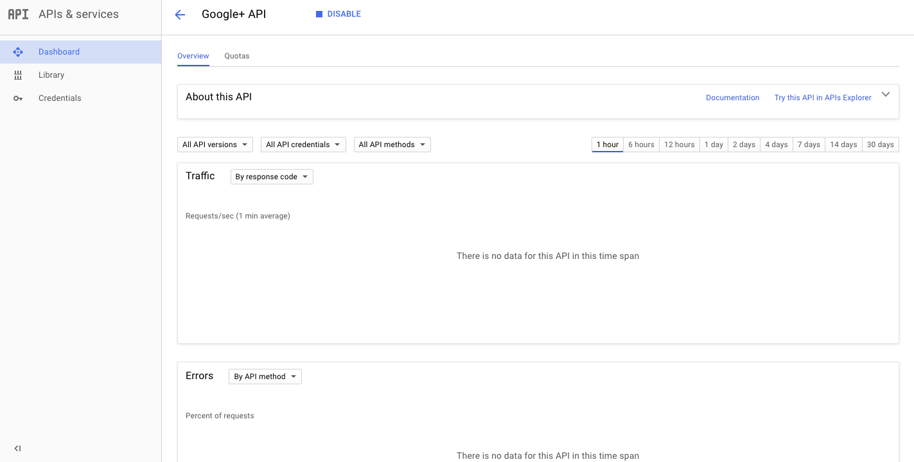Click the Traffic chart no data message
914x462 pixels.
548,256
